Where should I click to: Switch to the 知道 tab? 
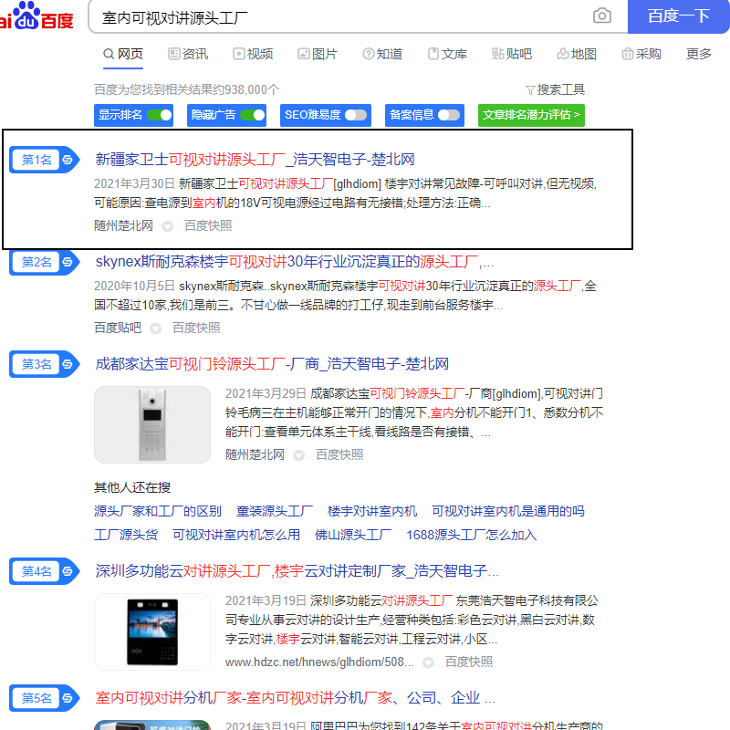click(x=382, y=54)
